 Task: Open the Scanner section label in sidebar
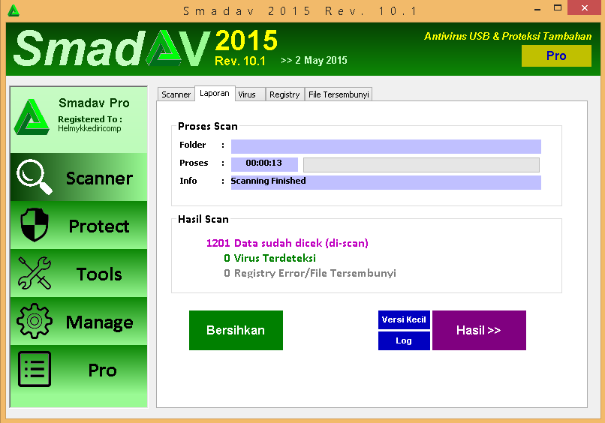[99, 178]
